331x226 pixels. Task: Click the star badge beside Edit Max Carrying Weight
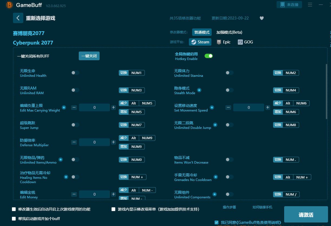[64, 107]
